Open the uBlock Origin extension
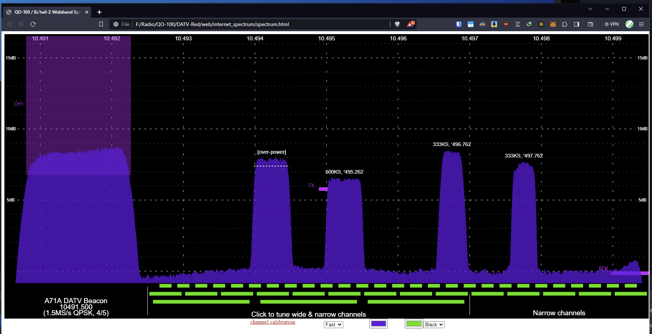The height and width of the screenshot is (334, 652). point(506,24)
